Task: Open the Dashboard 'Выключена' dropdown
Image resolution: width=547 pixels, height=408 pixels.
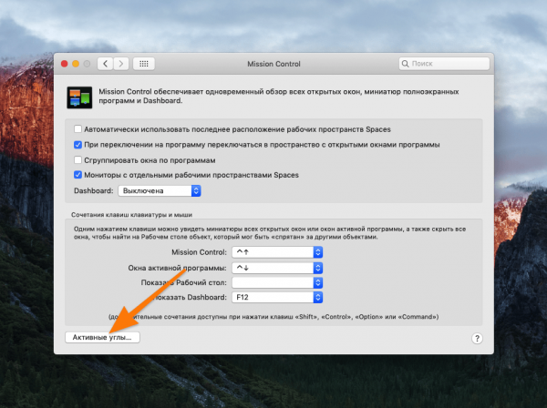Action: (160, 191)
